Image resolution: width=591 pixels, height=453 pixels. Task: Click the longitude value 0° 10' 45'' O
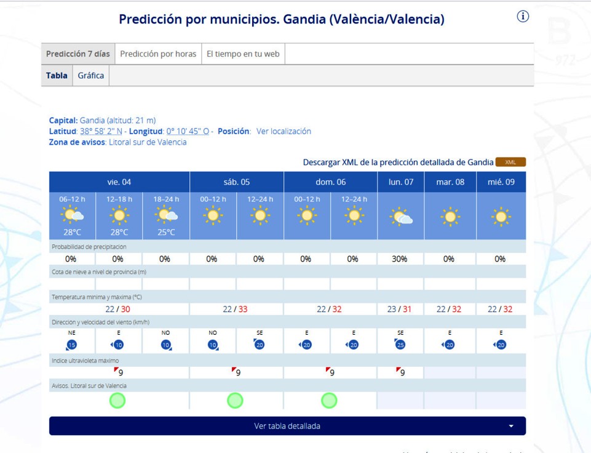[x=188, y=131]
